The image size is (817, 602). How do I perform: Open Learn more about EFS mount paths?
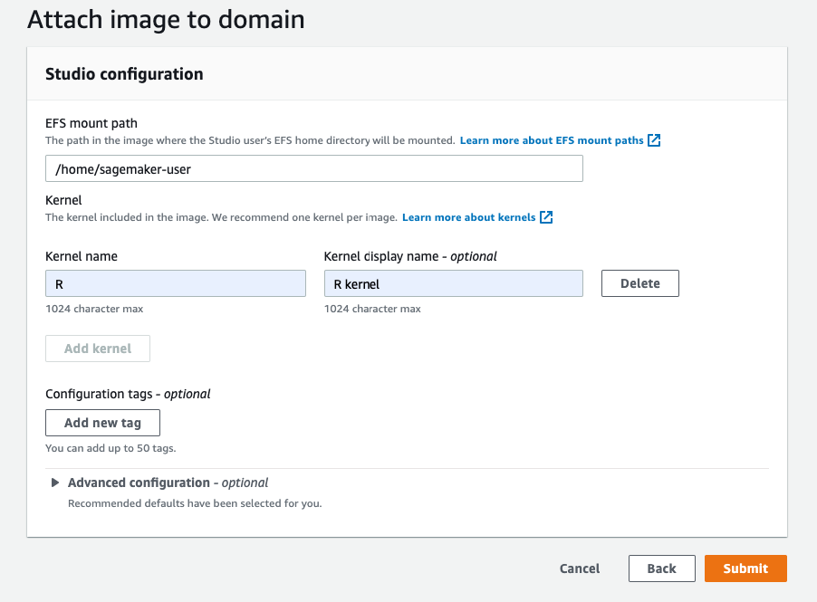(x=552, y=141)
